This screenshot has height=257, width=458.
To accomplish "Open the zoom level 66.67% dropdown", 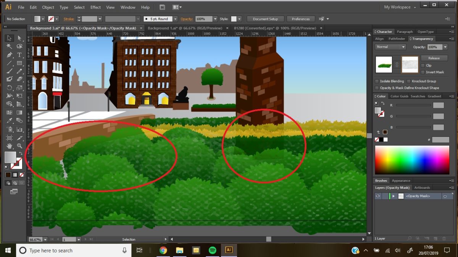I will 45,239.
